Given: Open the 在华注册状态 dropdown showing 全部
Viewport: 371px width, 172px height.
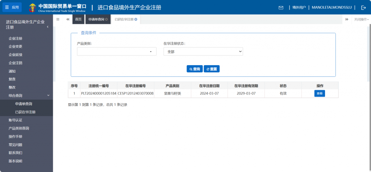Looking at the screenshot, I should [x=203, y=51].
